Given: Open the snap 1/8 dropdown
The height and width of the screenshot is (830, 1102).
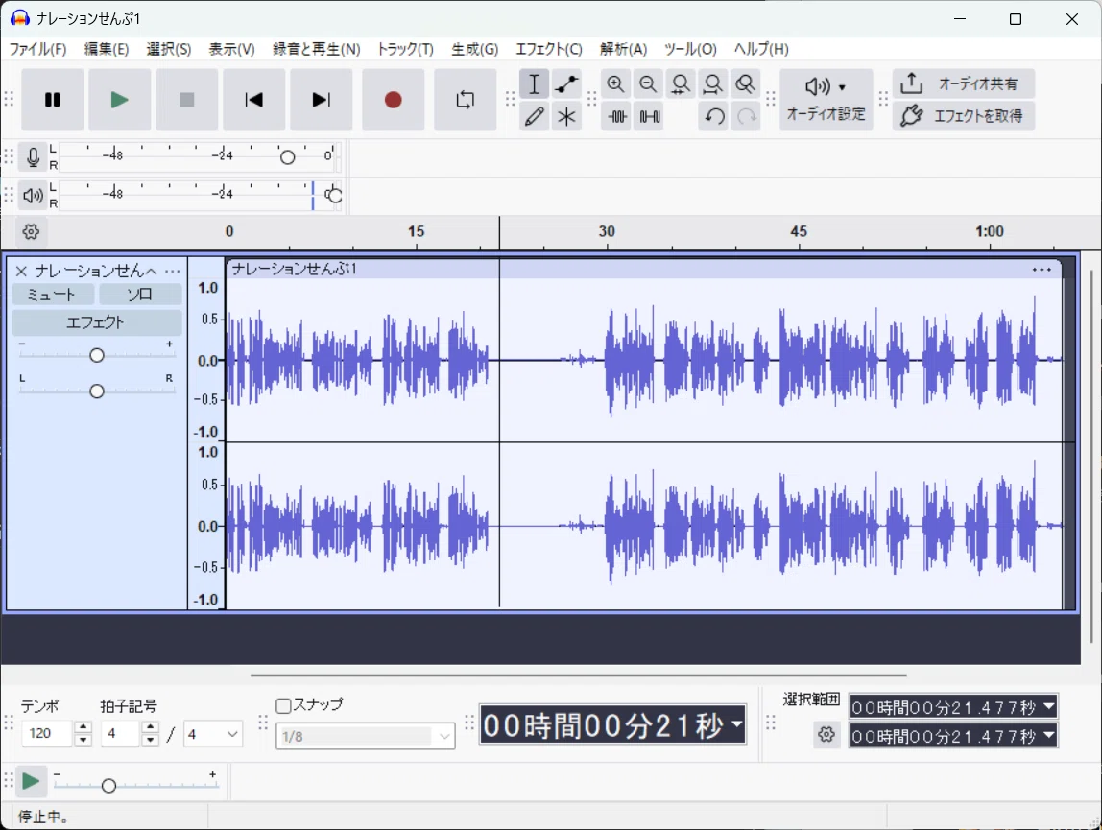Looking at the screenshot, I should (366, 736).
